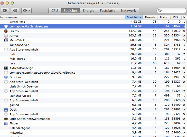Image resolution: width=187 pixels, height=137 pixels.
Task: Click the Airmail app icon
Action: click(6, 36)
